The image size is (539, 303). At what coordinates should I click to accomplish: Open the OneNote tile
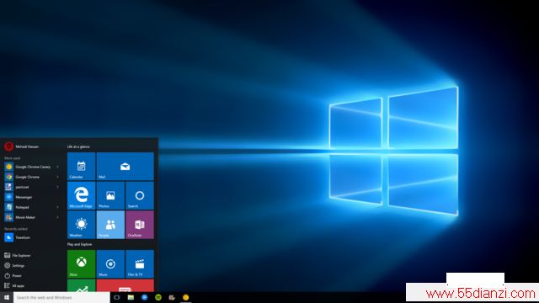point(140,225)
